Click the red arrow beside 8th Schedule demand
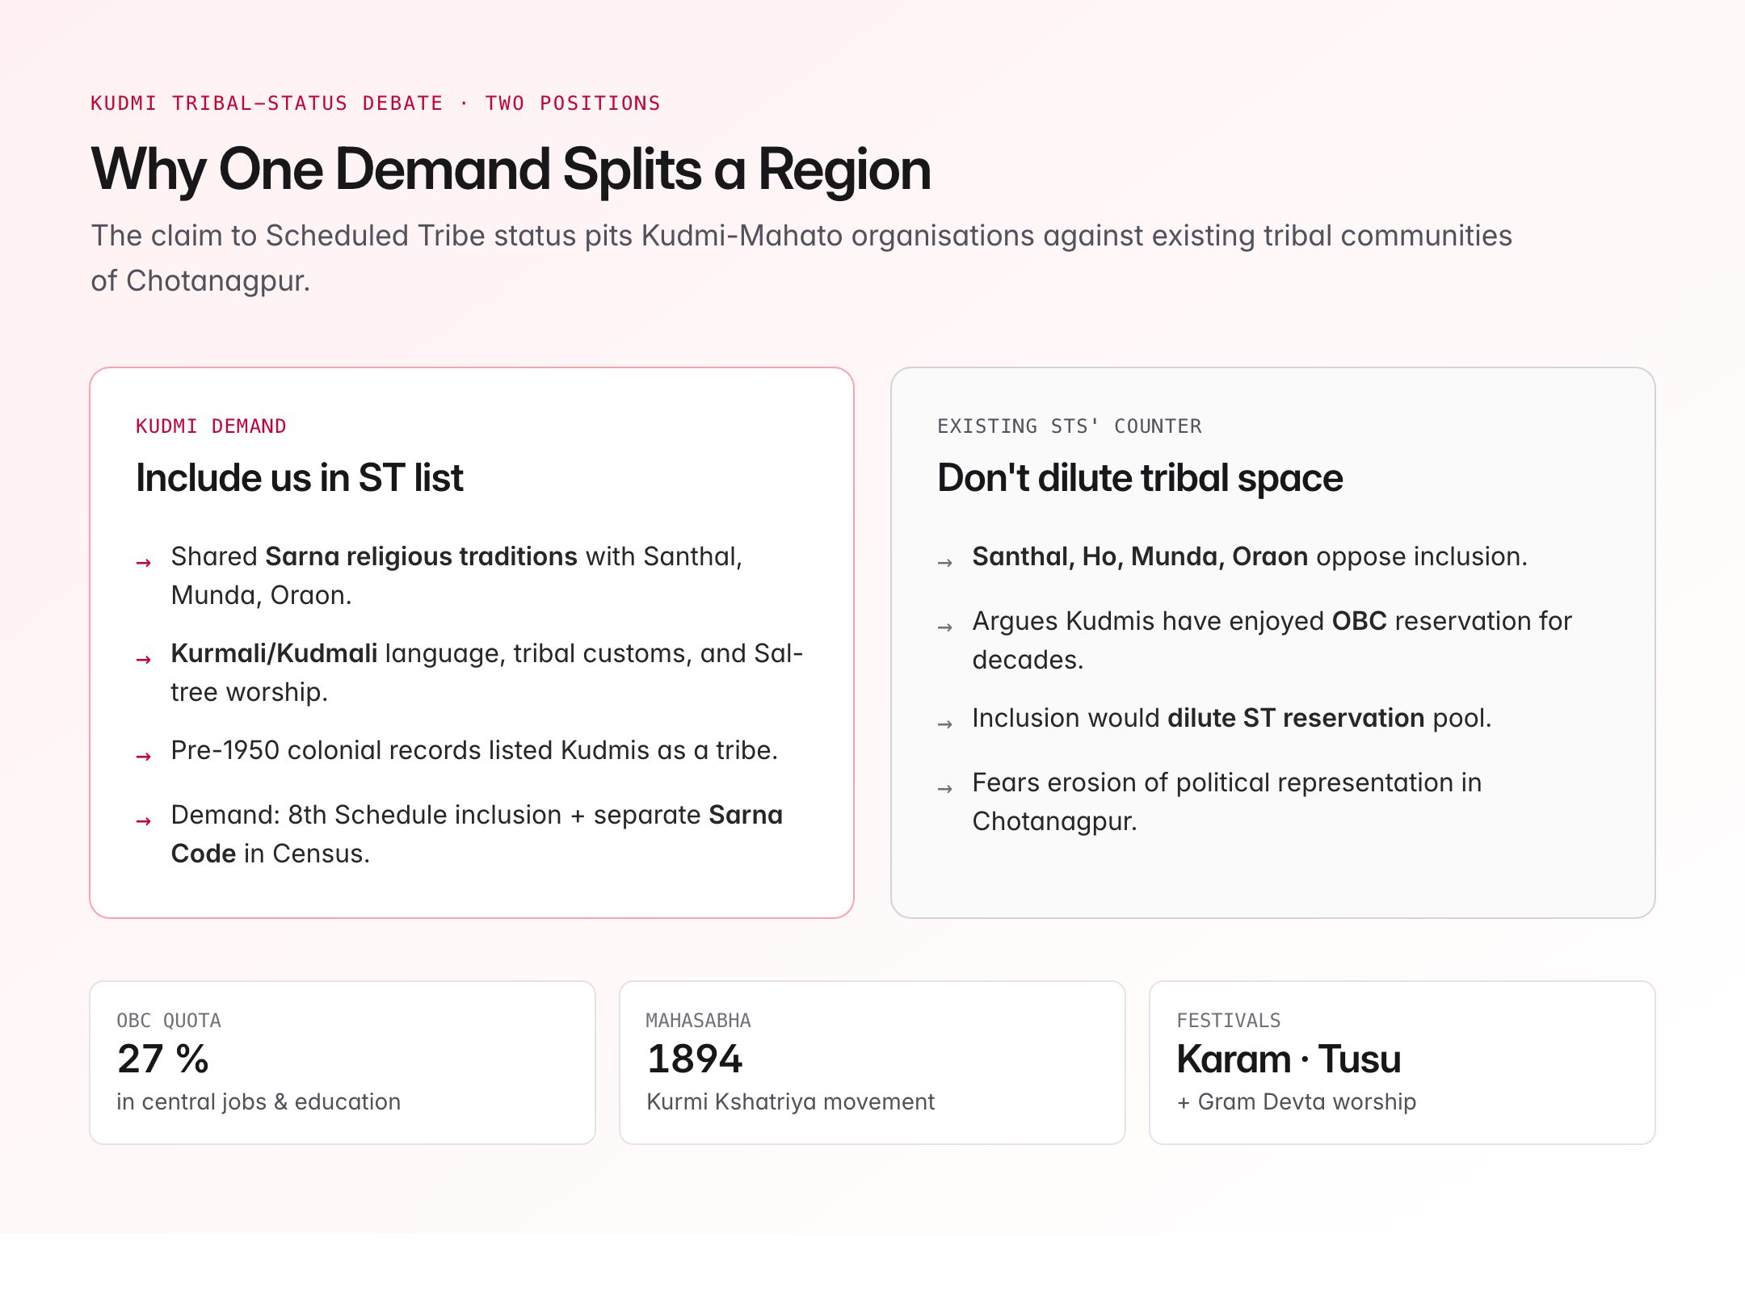The image size is (1745, 1292). (x=144, y=821)
